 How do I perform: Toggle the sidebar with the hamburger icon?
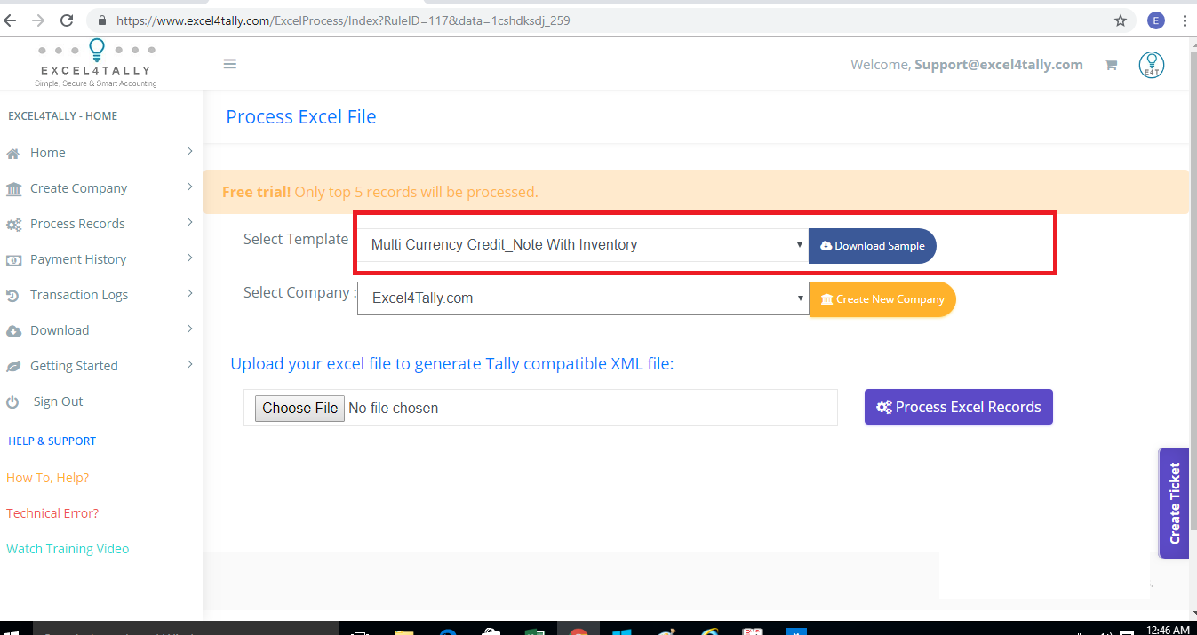230,64
